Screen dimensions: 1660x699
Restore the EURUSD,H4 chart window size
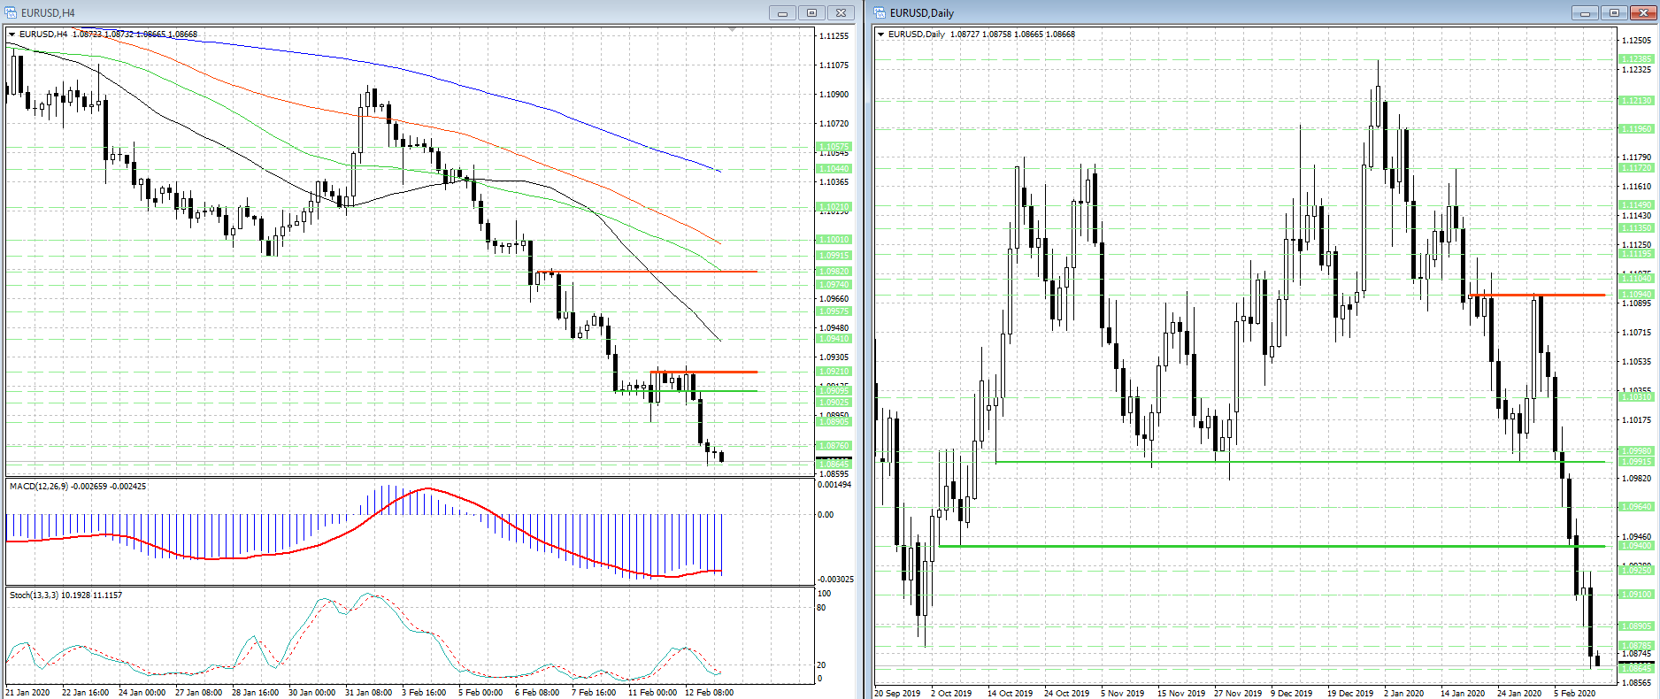coord(811,12)
